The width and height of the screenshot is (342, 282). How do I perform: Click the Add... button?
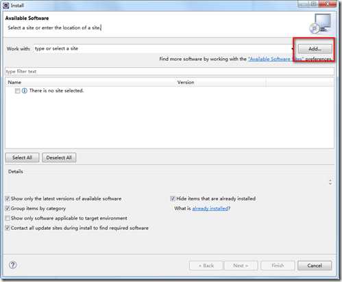(315, 49)
